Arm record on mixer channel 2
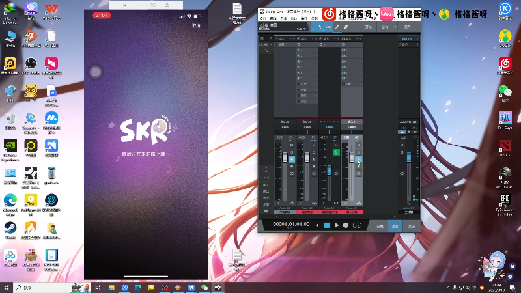This screenshot has height=293, width=521. (314, 167)
